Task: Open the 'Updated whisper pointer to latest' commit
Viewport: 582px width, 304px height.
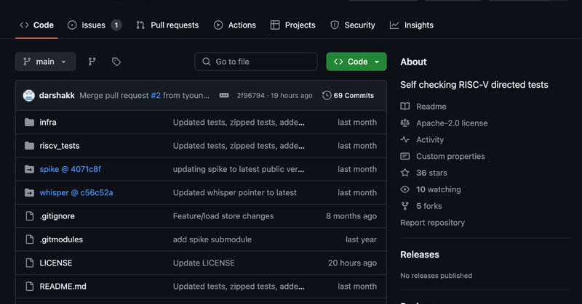Action: click(234, 192)
